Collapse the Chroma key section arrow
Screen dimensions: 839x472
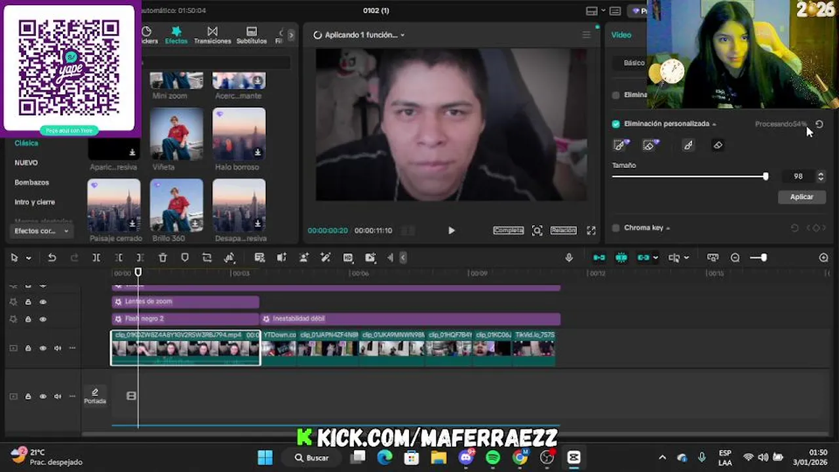click(x=668, y=228)
